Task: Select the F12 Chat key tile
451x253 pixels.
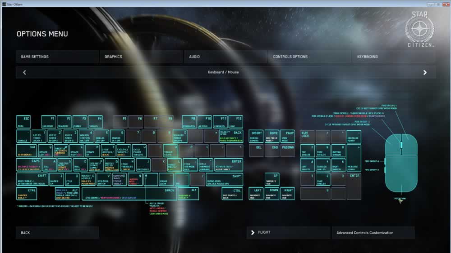Action: 236,122
